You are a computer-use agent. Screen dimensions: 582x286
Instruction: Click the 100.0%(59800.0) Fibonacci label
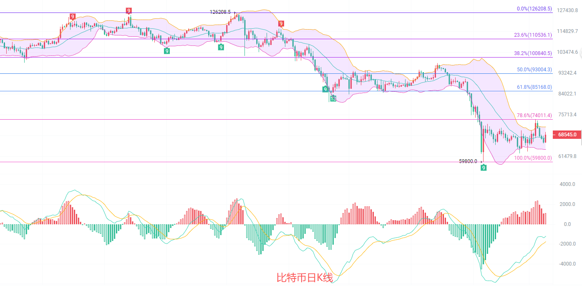(533, 158)
